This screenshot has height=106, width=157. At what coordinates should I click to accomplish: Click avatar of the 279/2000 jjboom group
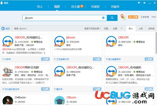click(60, 41)
